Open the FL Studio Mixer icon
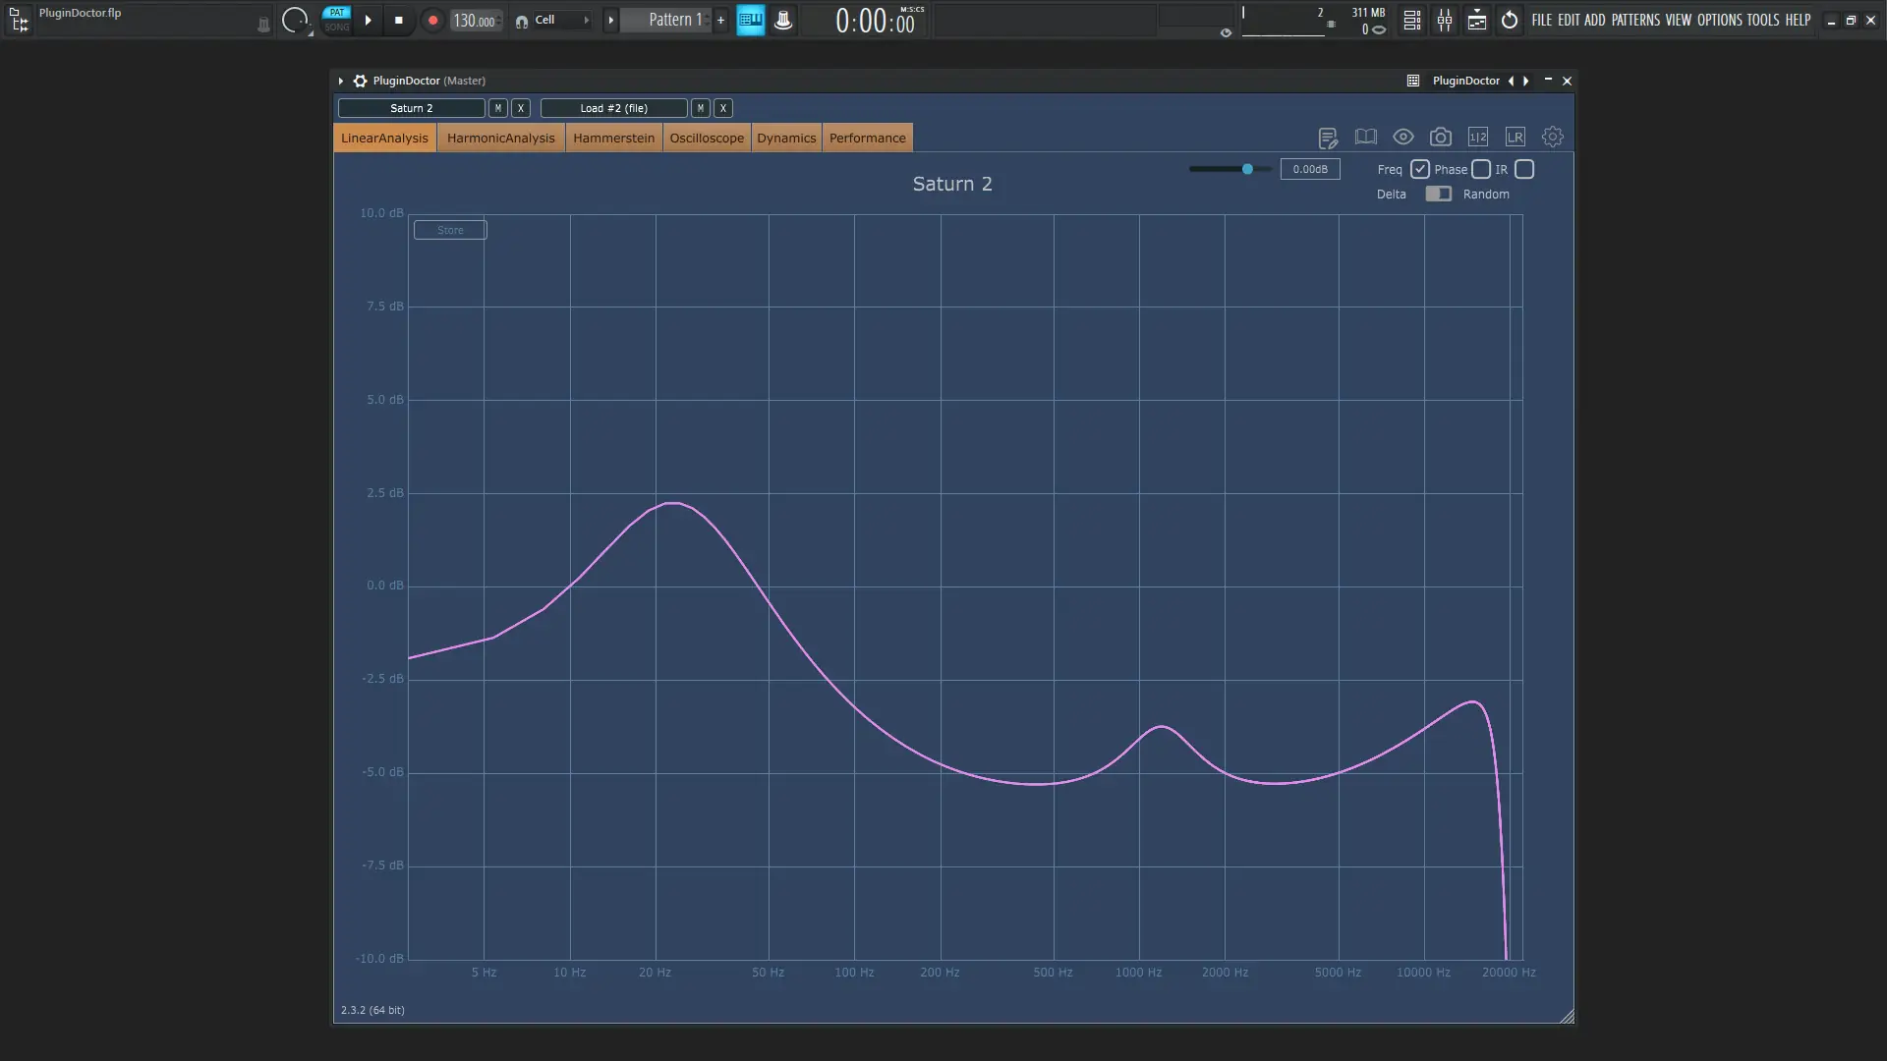This screenshot has width=1887, height=1061. click(x=1445, y=20)
